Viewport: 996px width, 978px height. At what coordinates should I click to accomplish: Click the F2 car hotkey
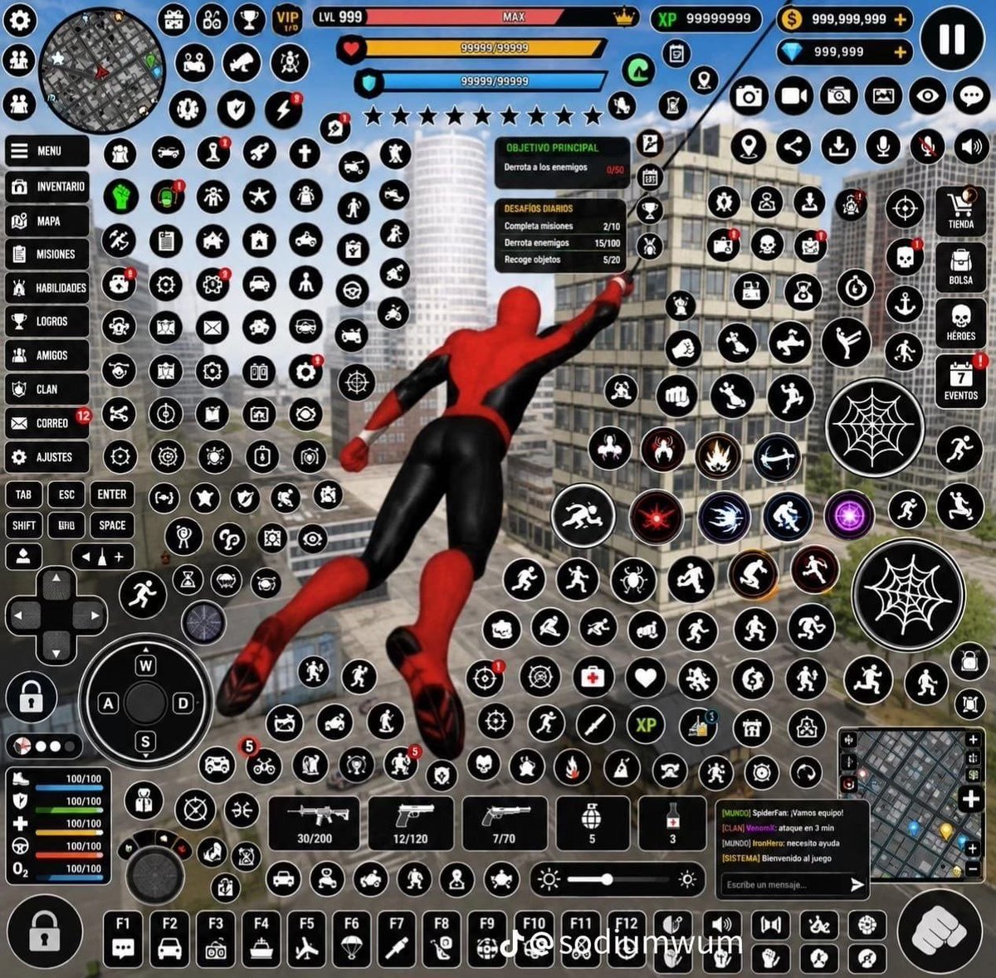tap(169, 938)
